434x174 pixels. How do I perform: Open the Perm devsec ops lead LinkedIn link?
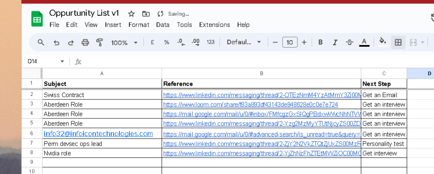pos(262,144)
